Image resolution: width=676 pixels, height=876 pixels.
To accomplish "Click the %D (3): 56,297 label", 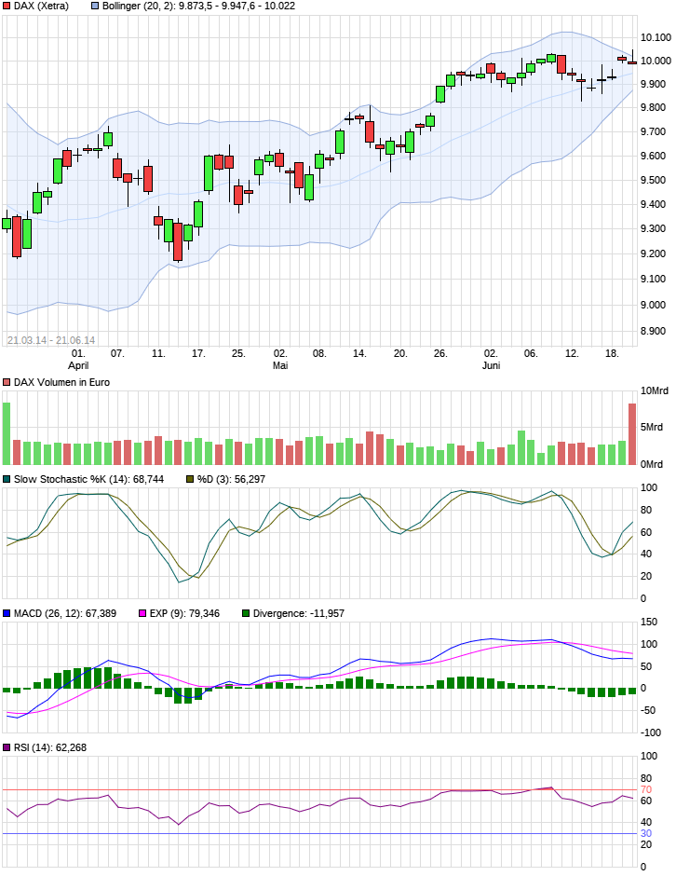I will (231, 479).
